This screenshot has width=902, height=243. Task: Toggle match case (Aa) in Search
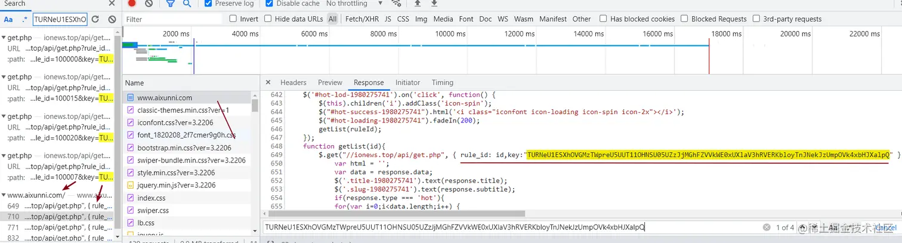click(9, 20)
